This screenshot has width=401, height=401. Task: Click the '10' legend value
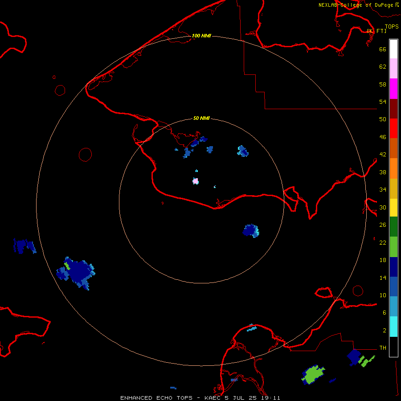point(383,295)
